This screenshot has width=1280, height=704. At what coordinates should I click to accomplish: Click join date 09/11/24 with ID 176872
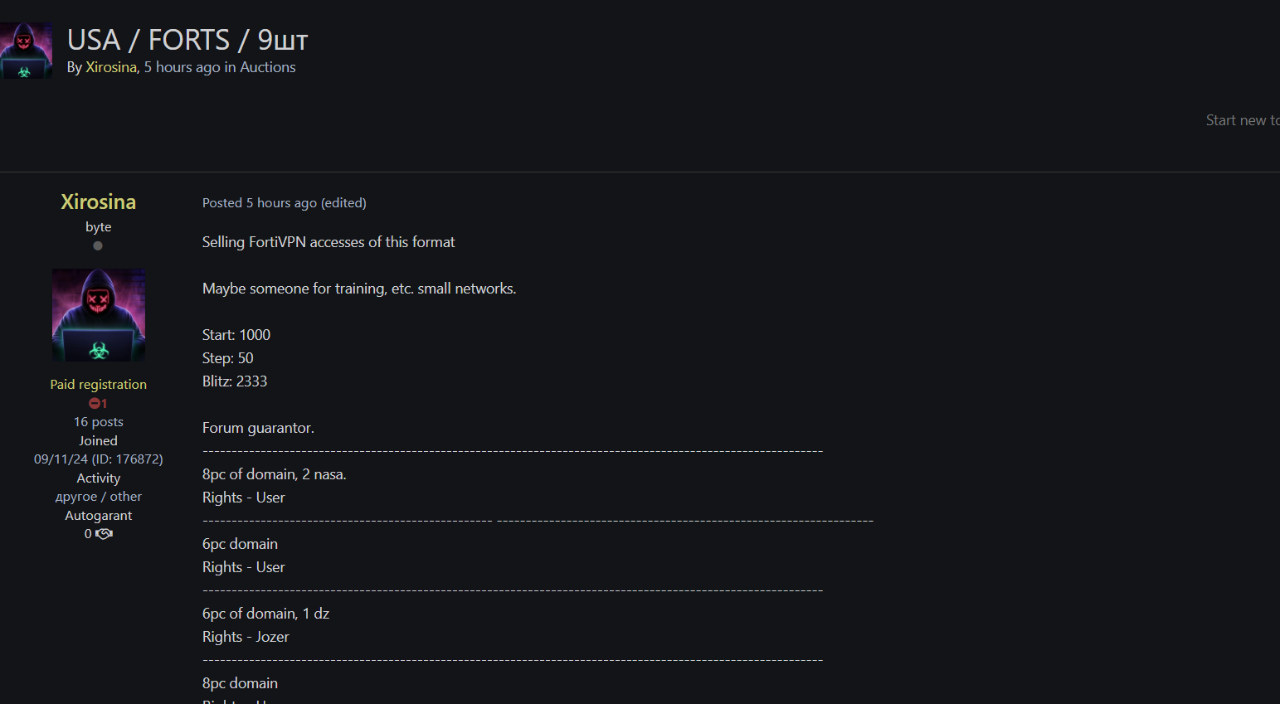click(98, 459)
